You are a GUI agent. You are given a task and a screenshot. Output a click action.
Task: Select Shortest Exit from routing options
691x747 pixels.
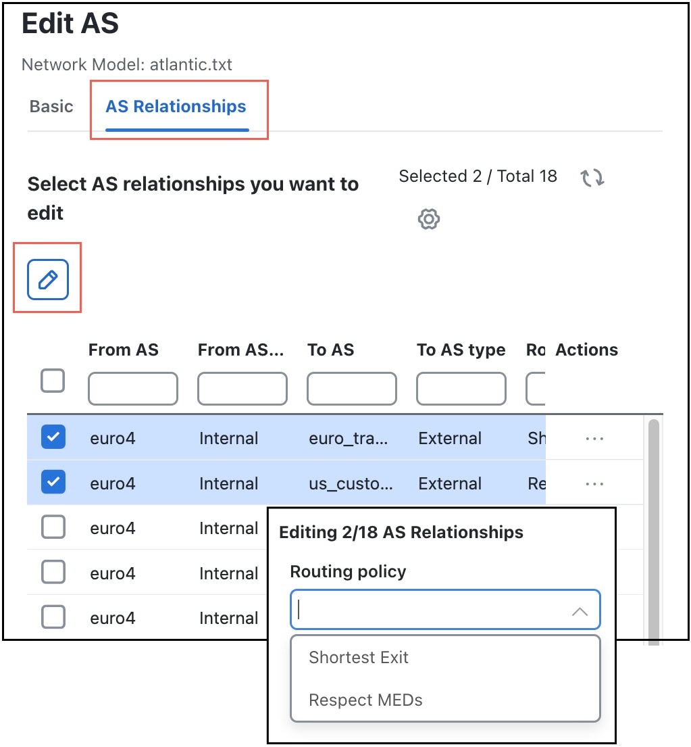(x=358, y=656)
